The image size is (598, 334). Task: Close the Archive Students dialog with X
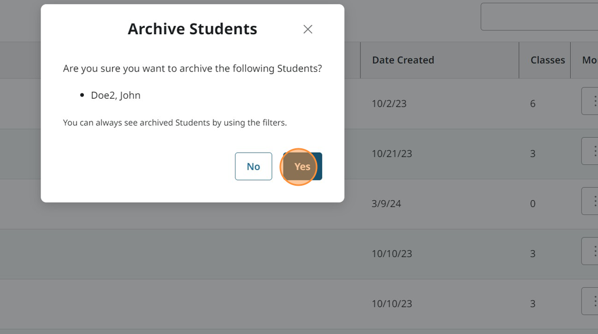(308, 29)
